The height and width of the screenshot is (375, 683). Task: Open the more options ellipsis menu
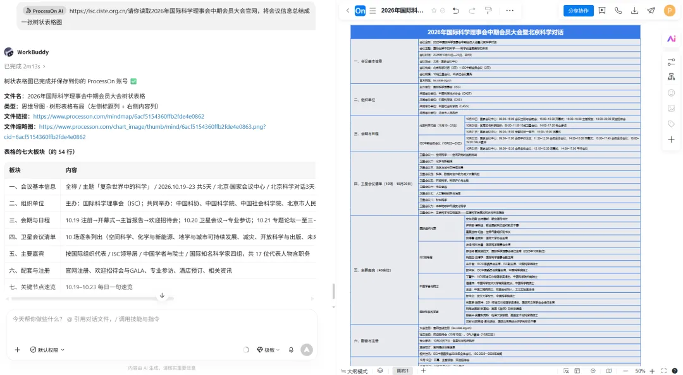[x=510, y=11]
